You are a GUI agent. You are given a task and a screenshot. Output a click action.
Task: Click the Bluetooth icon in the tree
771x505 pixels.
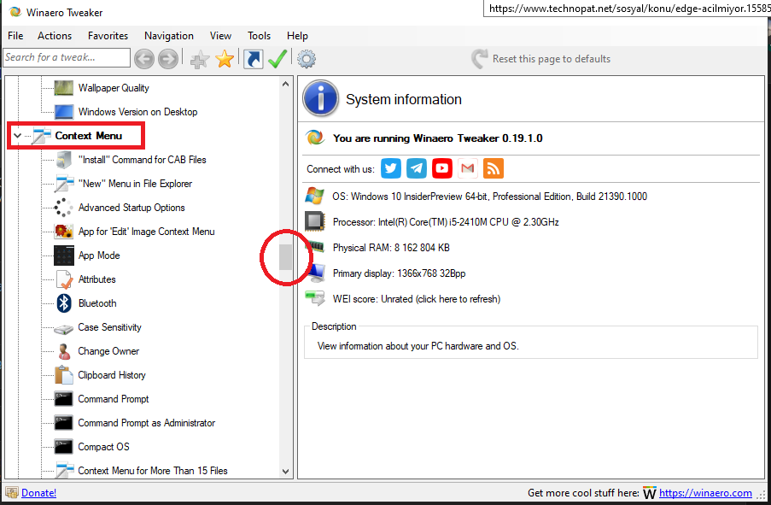pos(64,303)
